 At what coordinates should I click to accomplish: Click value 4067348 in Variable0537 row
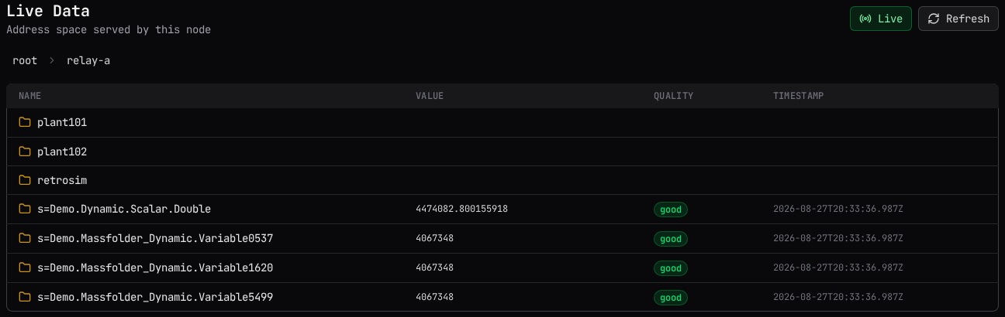(434, 238)
